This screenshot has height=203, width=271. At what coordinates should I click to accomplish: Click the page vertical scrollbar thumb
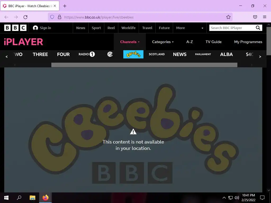click(x=269, y=41)
